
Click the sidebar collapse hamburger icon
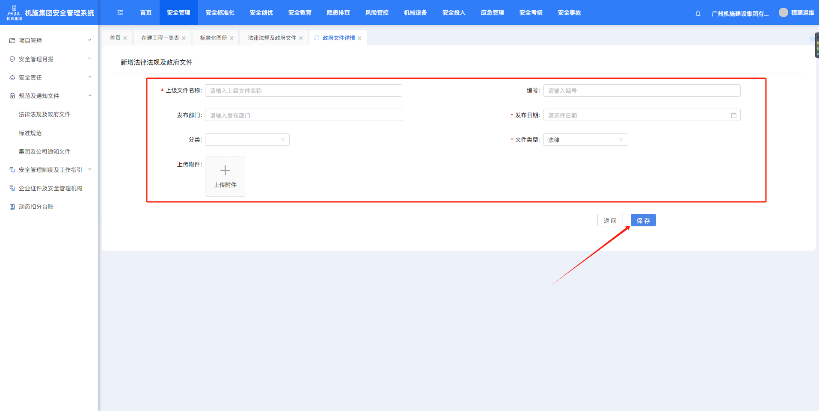pyautogui.click(x=120, y=13)
